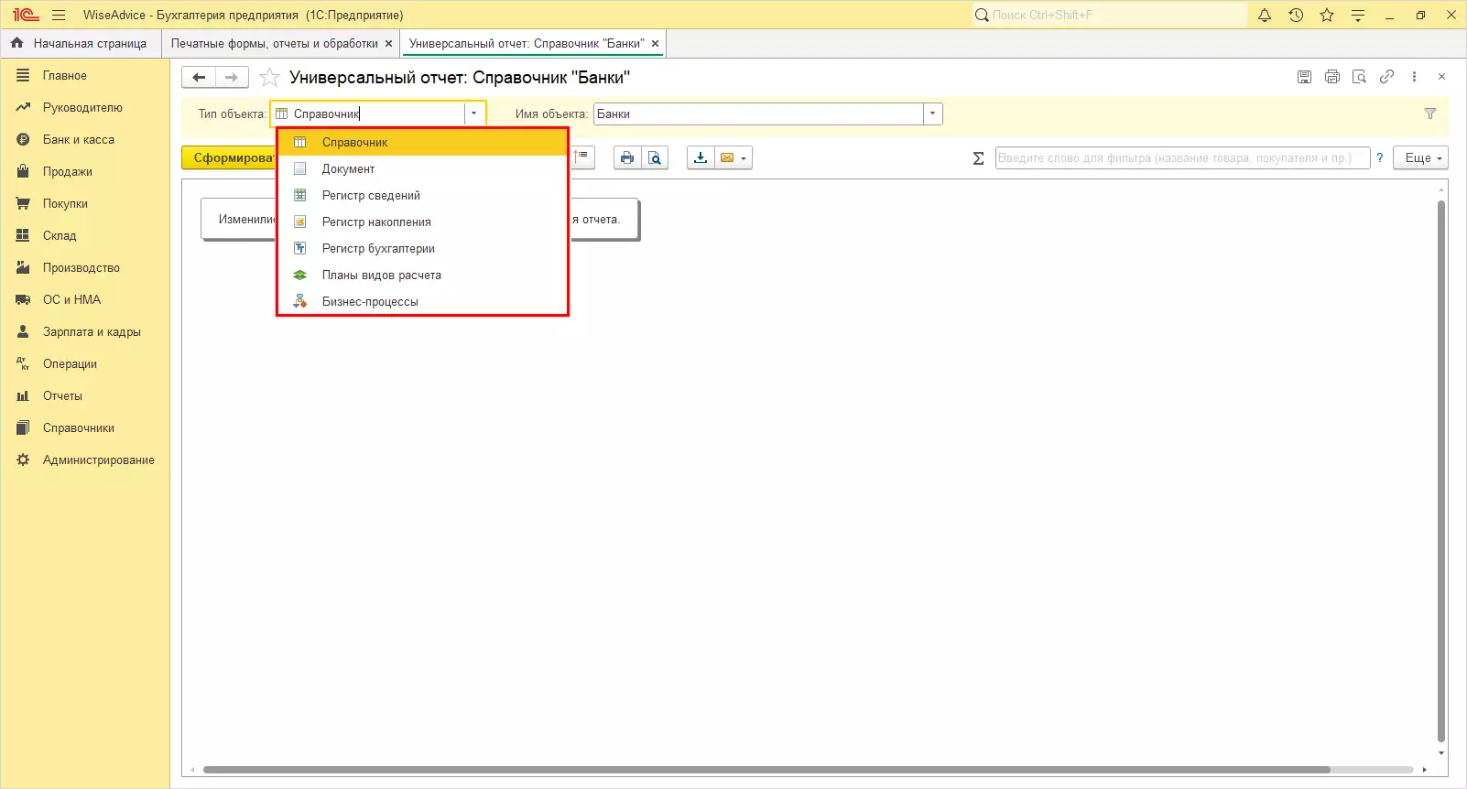Image resolution: width=1467 pixels, height=789 pixels.
Task: Close the Печатные формы tab
Action: [388, 44]
